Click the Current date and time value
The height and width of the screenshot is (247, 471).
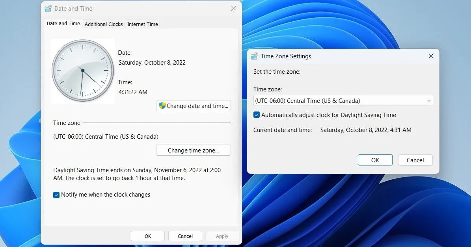click(366, 130)
